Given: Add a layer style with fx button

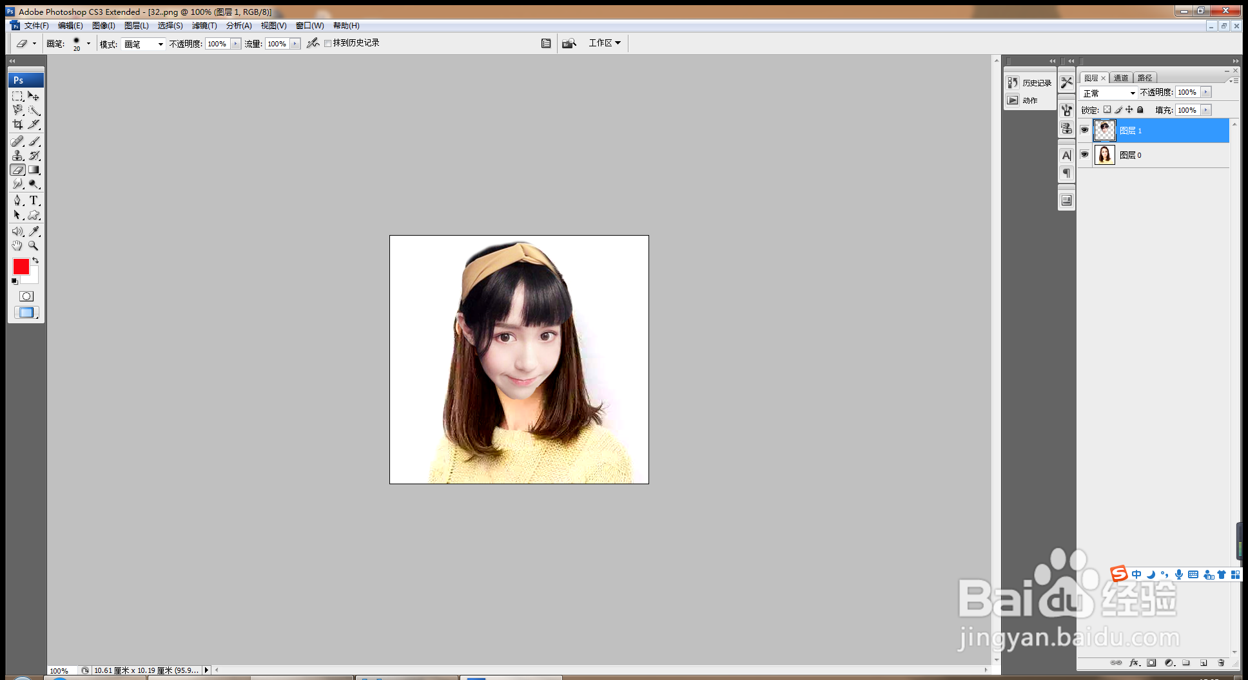Looking at the screenshot, I should [1134, 663].
